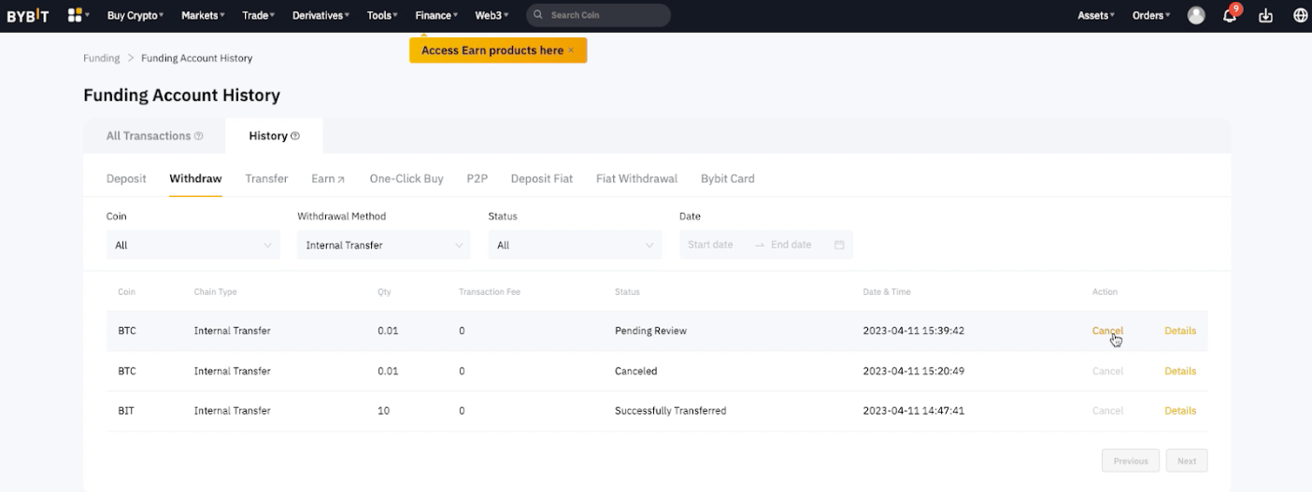Image resolution: width=1312 pixels, height=492 pixels.
Task: Click the download app icon
Action: [x=1266, y=16]
